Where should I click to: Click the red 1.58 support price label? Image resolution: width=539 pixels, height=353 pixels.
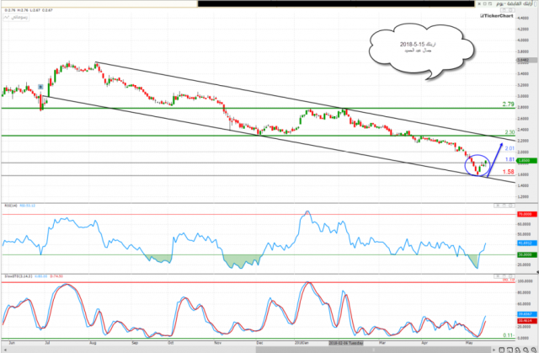pyautogui.click(x=510, y=172)
